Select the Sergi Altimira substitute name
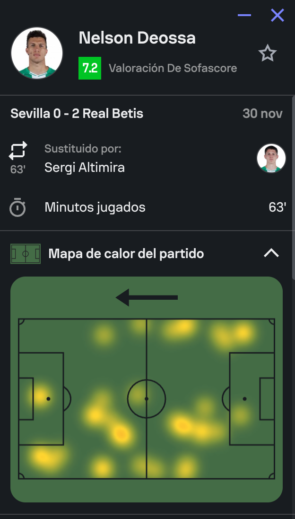Image resolution: width=295 pixels, height=519 pixels. [85, 167]
